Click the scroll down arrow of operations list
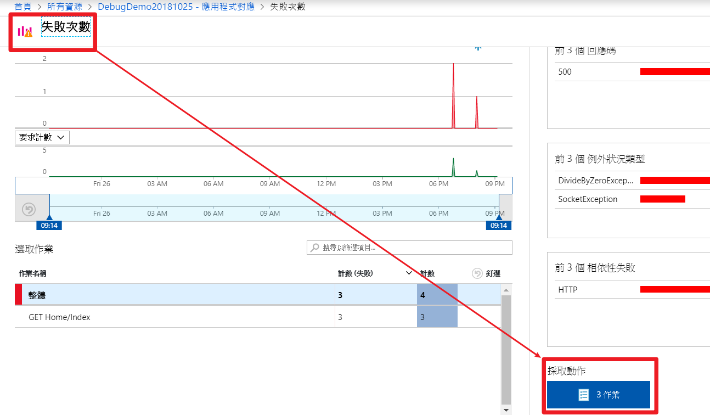Image resolution: width=710 pixels, height=415 pixels. (x=506, y=410)
